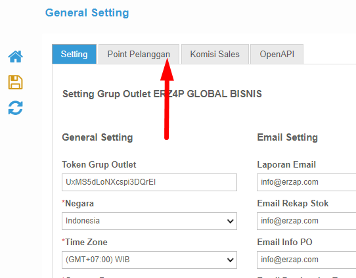Click the Time Zone field label

pyautogui.click(x=85, y=242)
